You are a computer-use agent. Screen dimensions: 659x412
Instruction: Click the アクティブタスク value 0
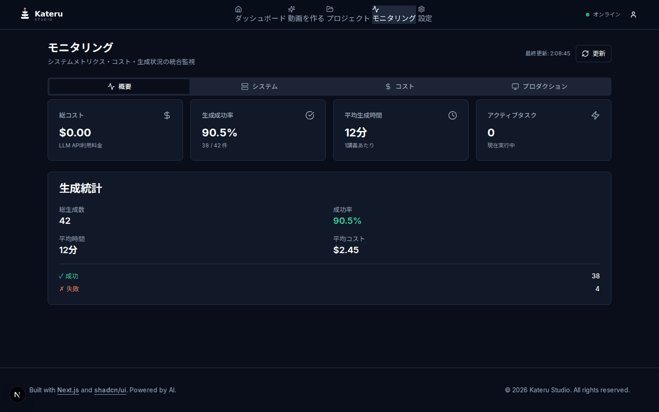pyautogui.click(x=491, y=133)
